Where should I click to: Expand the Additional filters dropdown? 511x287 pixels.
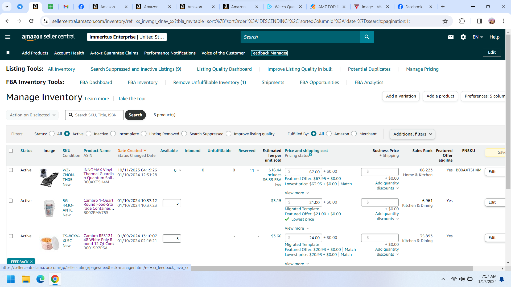(412, 134)
